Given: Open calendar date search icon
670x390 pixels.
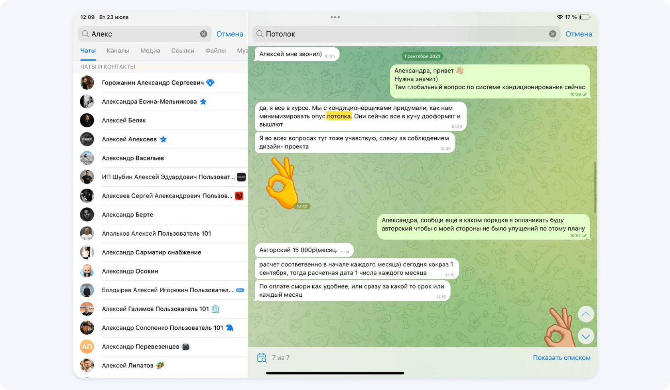Looking at the screenshot, I should point(262,358).
